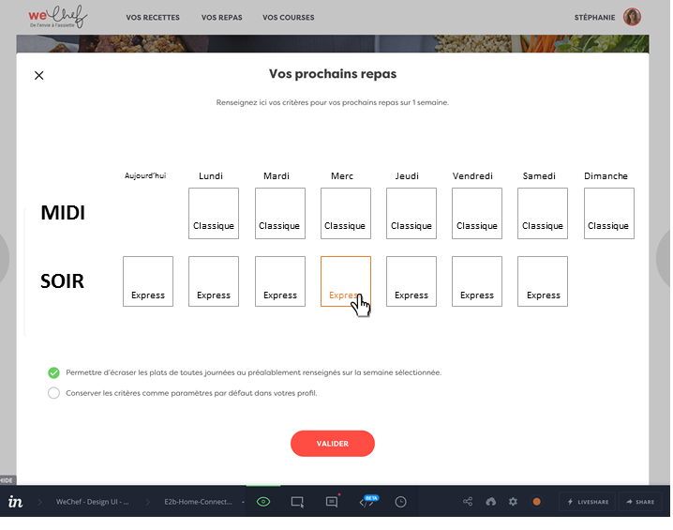Open the history clock icon

400,502
